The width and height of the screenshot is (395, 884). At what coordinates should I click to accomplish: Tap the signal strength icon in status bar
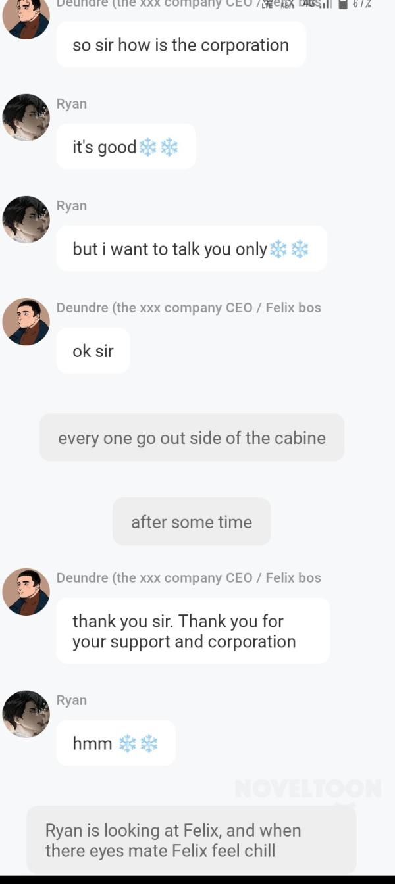point(327,5)
